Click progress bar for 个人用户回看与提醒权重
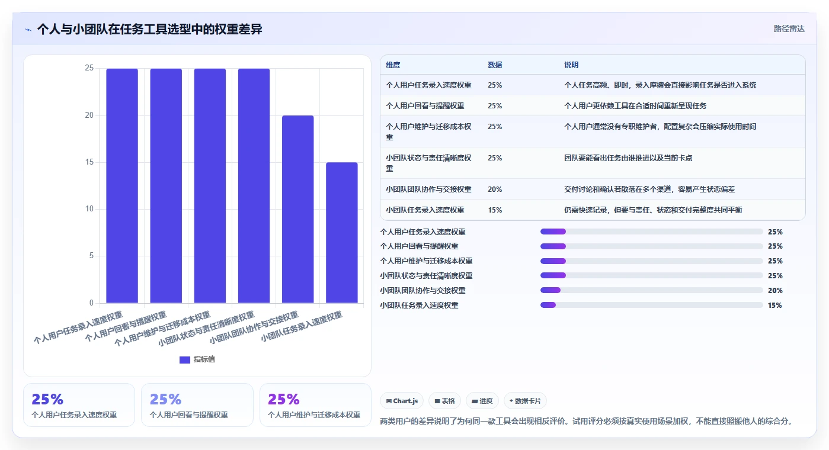This screenshot has width=829, height=450. point(651,246)
